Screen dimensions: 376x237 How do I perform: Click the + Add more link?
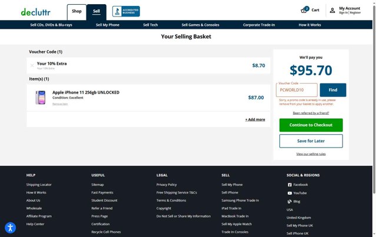tap(255, 119)
